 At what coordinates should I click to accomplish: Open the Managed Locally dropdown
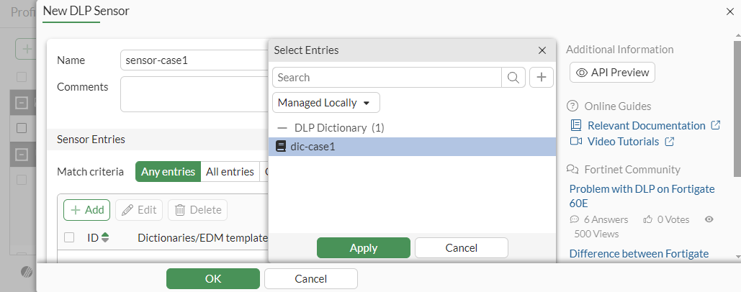[x=325, y=103]
